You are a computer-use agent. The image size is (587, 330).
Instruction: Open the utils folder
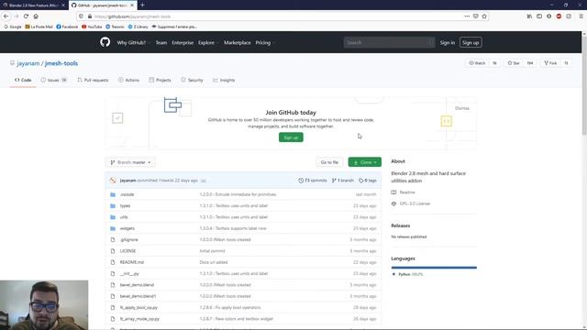click(x=124, y=217)
